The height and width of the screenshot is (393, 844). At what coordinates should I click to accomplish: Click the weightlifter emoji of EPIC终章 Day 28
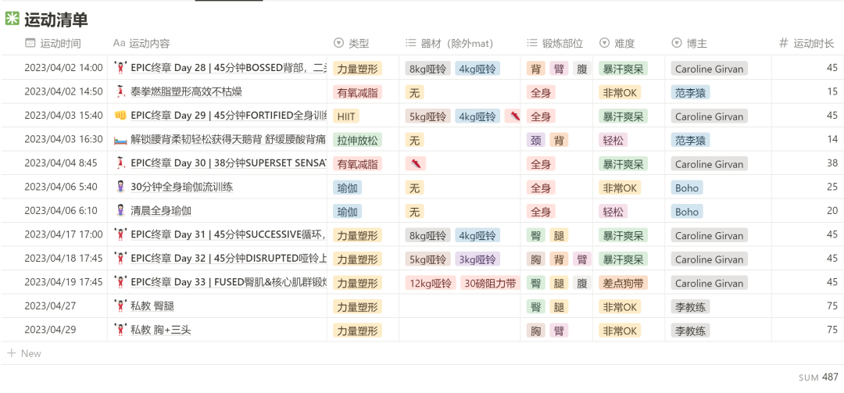[x=120, y=68]
